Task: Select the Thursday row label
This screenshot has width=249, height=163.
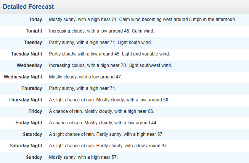Action: 32,88
